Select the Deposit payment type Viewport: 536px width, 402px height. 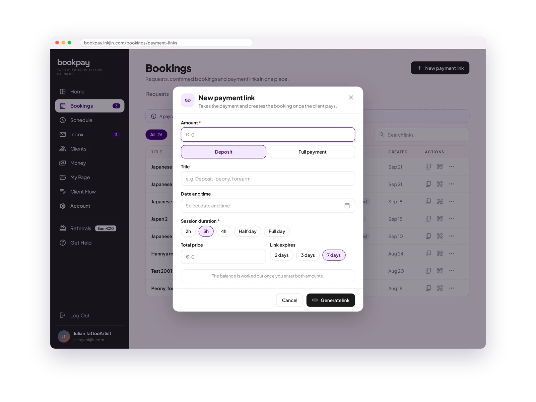tap(223, 152)
